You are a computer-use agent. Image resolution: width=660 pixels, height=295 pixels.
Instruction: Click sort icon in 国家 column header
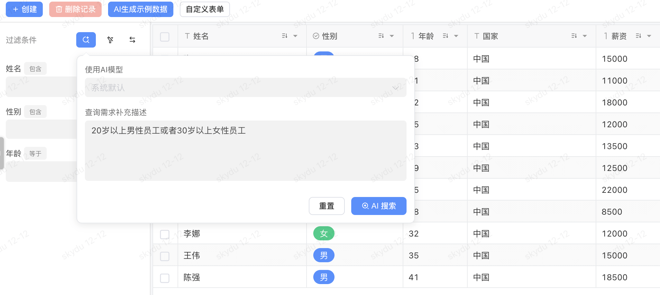coord(574,36)
